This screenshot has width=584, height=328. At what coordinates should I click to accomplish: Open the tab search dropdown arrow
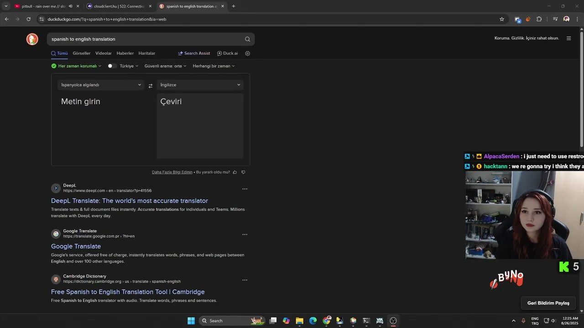click(6, 6)
